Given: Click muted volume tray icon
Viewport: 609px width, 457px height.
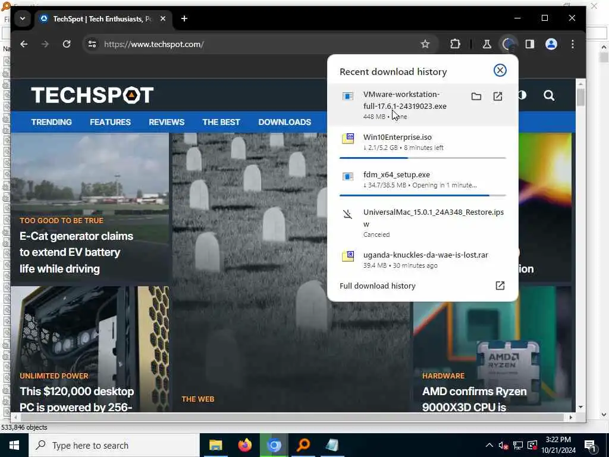Looking at the screenshot, I should click(503, 445).
